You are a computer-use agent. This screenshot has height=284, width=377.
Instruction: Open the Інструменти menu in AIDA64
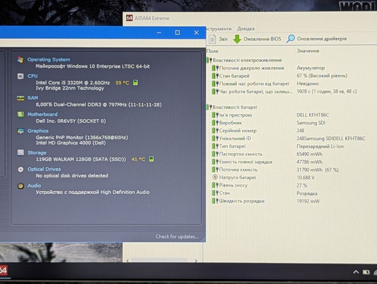pyautogui.click(x=219, y=29)
